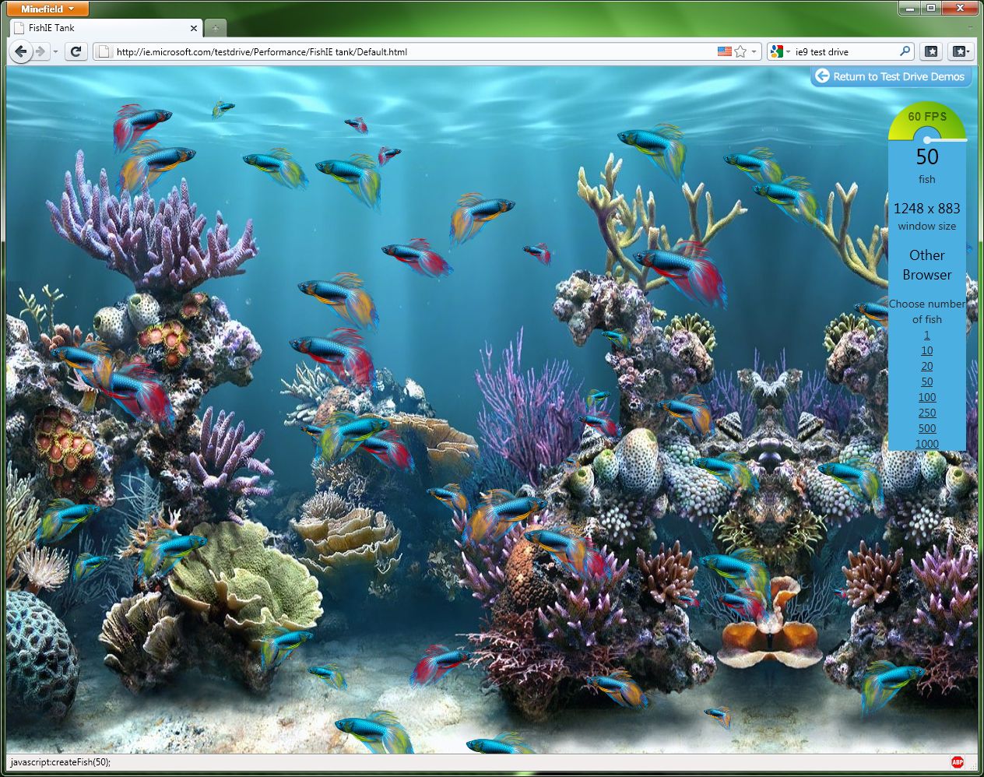
Task: Set fish count to 1000
Action: tap(926, 444)
